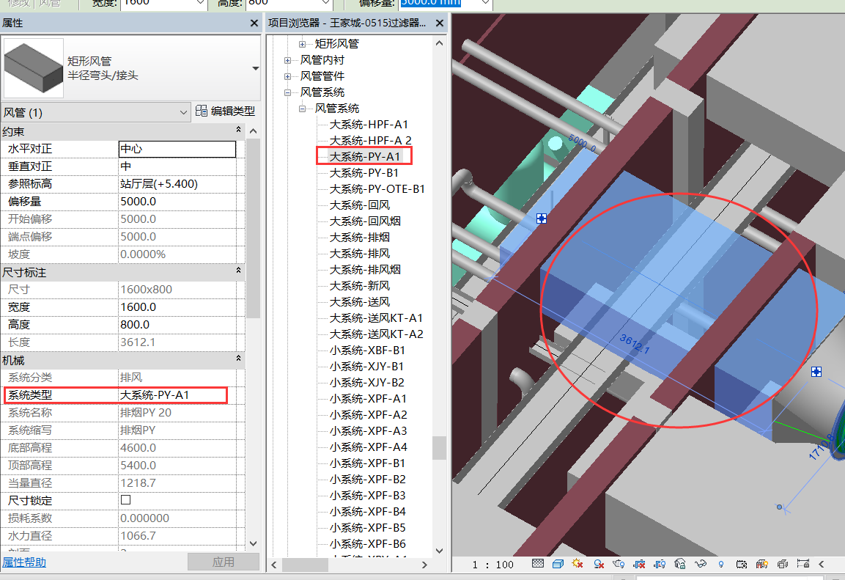
Task: Select 小系统-XPF-A1 tree item
Action: [x=367, y=398]
